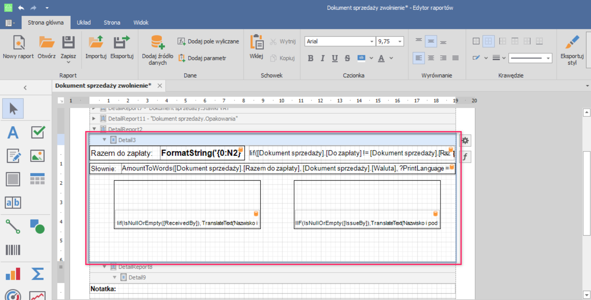Image resolution: width=591 pixels, height=300 pixels.
Task: Choose the rich text control tool
Action: [13, 155]
